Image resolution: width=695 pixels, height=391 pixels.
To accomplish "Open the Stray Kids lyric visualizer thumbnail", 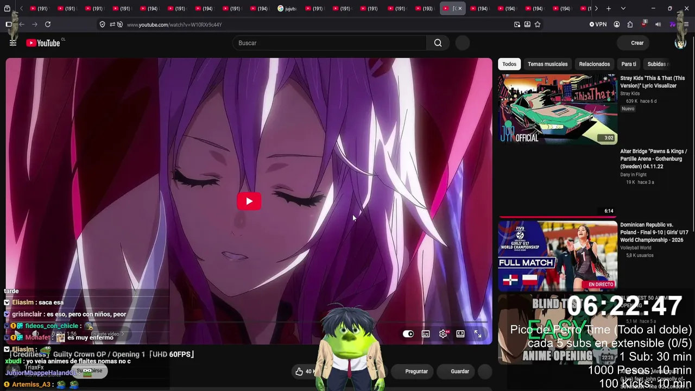I will (558, 109).
